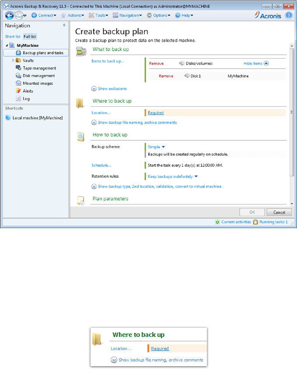Image resolution: width=297 pixels, height=371 pixels.
Task: Click the MyMachine text in the Disk 1 row
Action: click(238, 76)
